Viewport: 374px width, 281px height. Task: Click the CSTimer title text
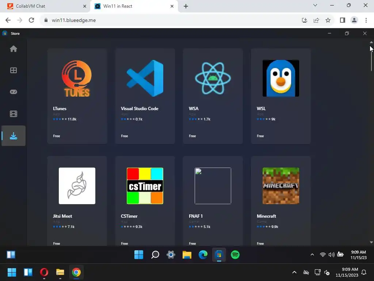[x=129, y=216]
